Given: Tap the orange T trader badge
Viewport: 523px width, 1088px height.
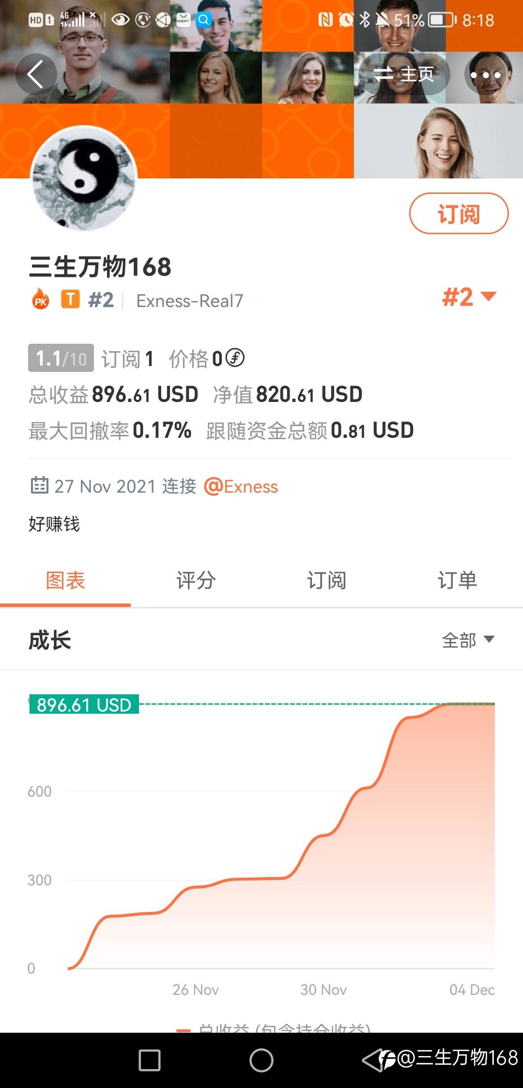Looking at the screenshot, I should (70, 300).
